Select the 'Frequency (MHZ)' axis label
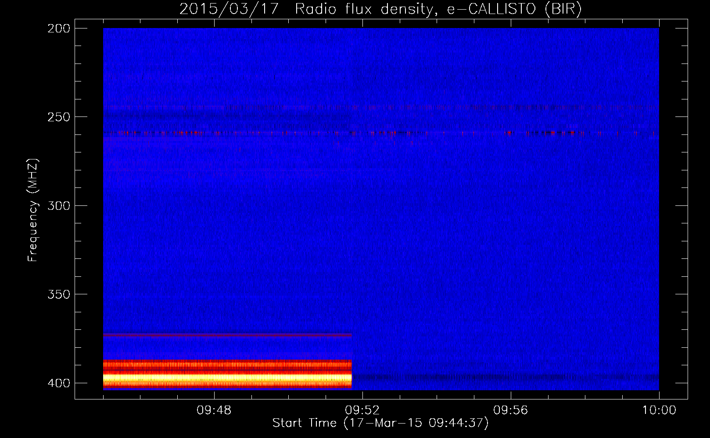This screenshot has height=438, width=710. [x=33, y=210]
